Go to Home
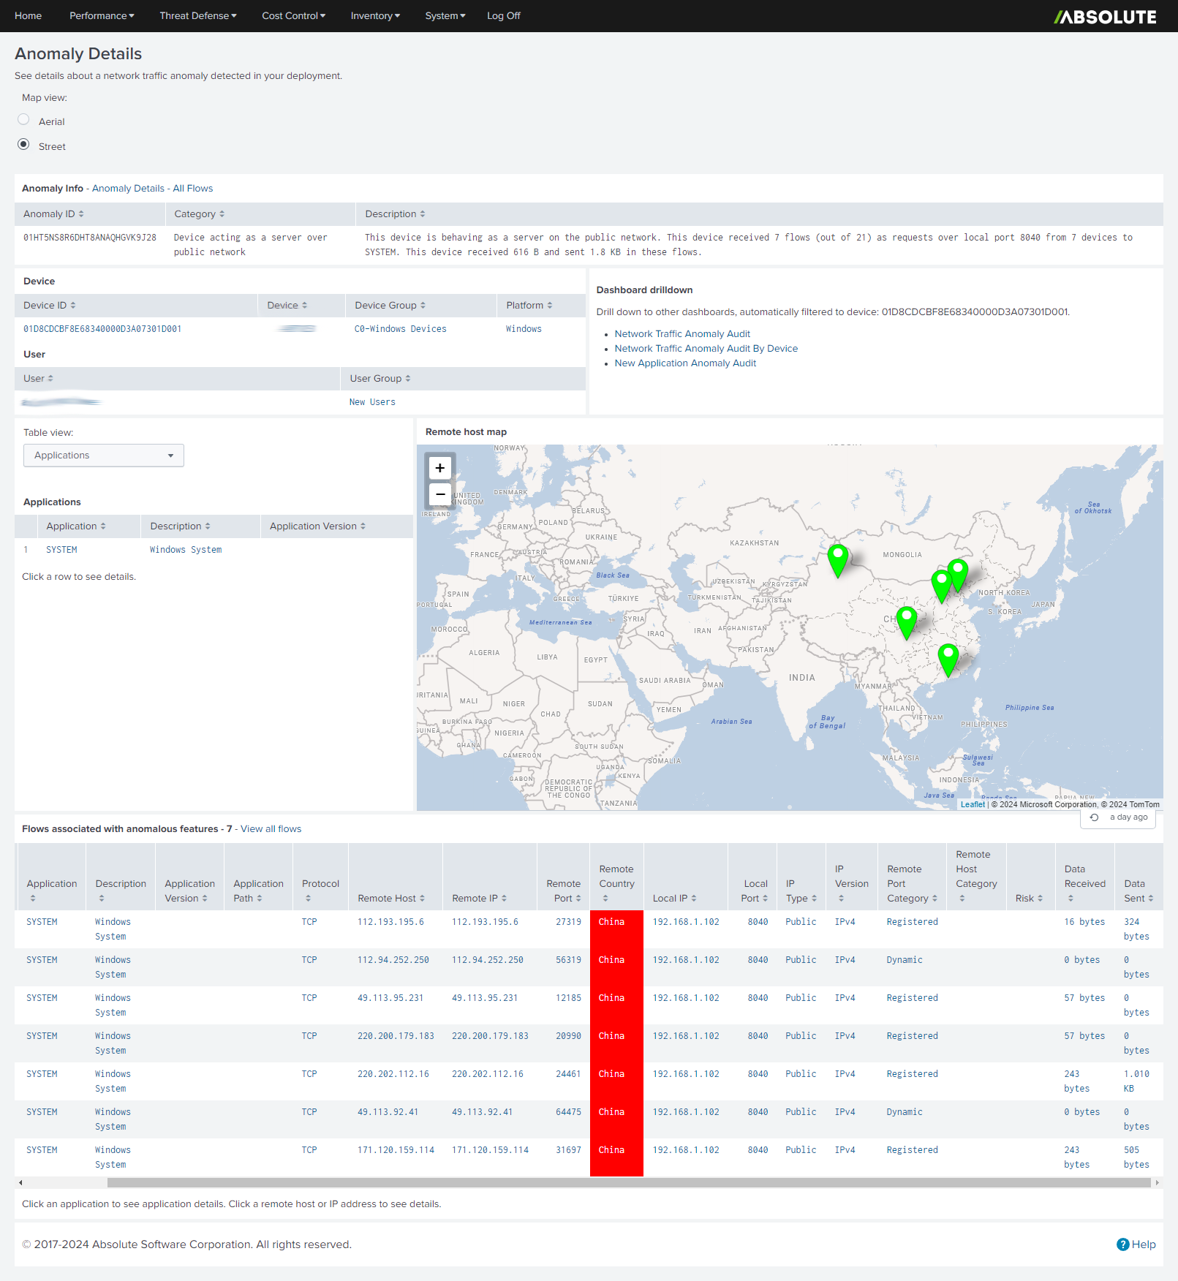Image resolution: width=1178 pixels, height=1281 pixels. (x=29, y=16)
